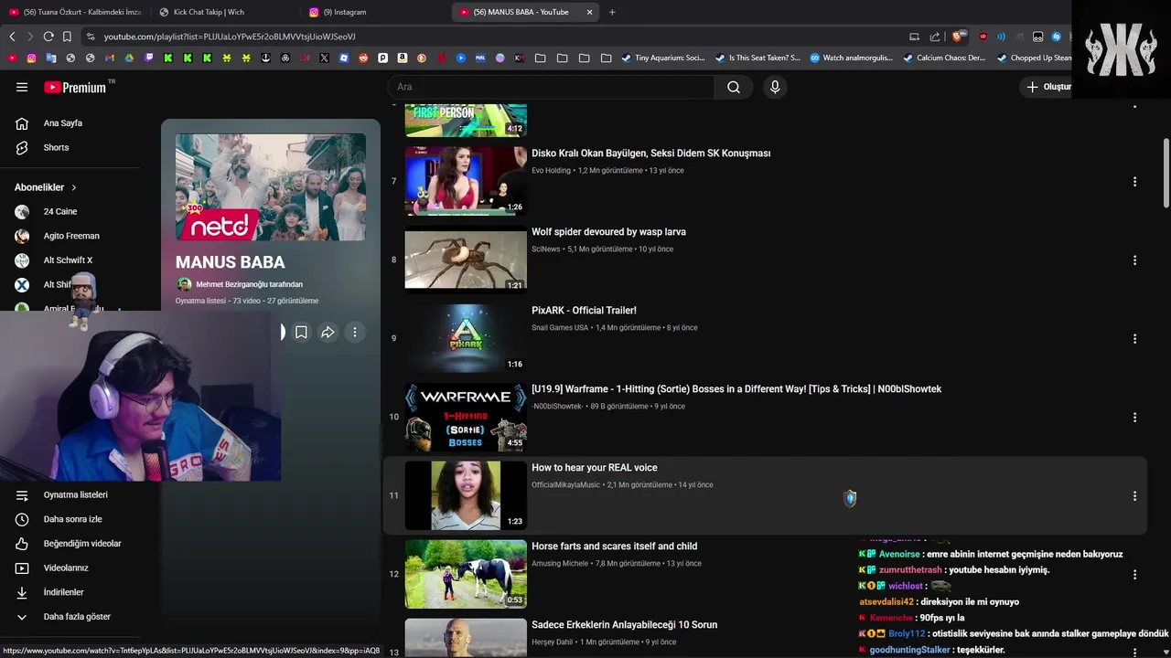Switch to the Tuana Özkurt tab

(x=75, y=12)
